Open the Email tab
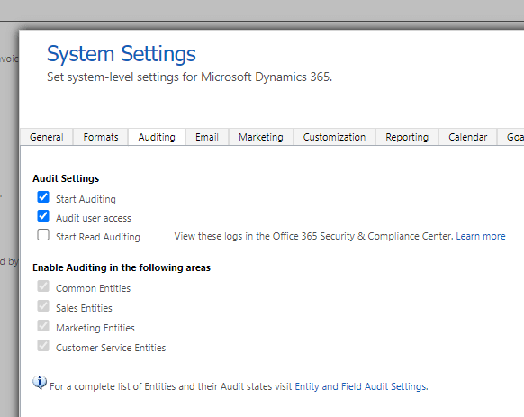 point(207,137)
